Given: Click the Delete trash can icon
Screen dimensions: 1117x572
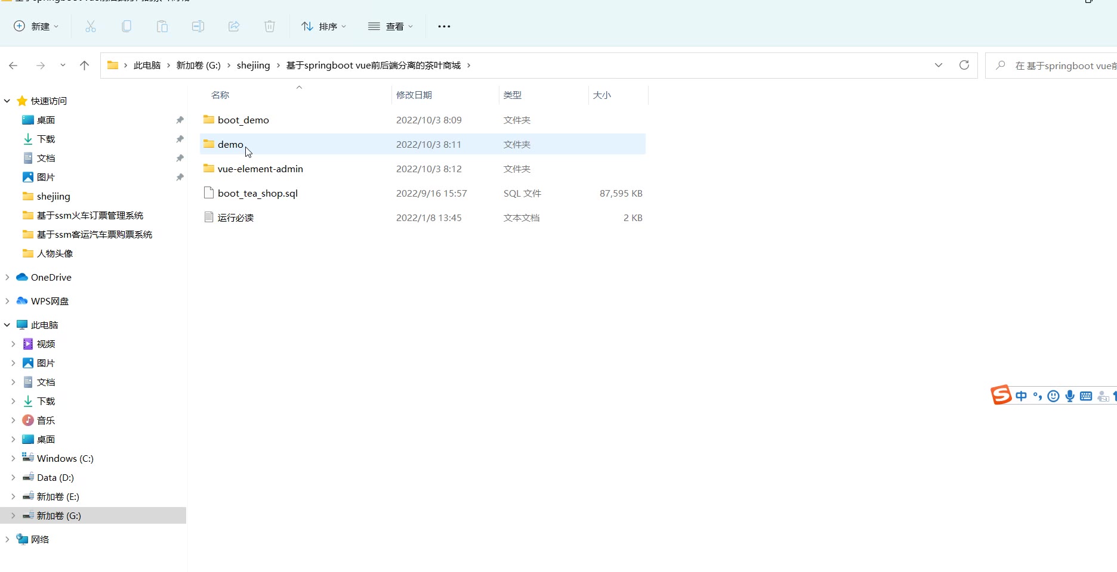Looking at the screenshot, I should point(270,26).
